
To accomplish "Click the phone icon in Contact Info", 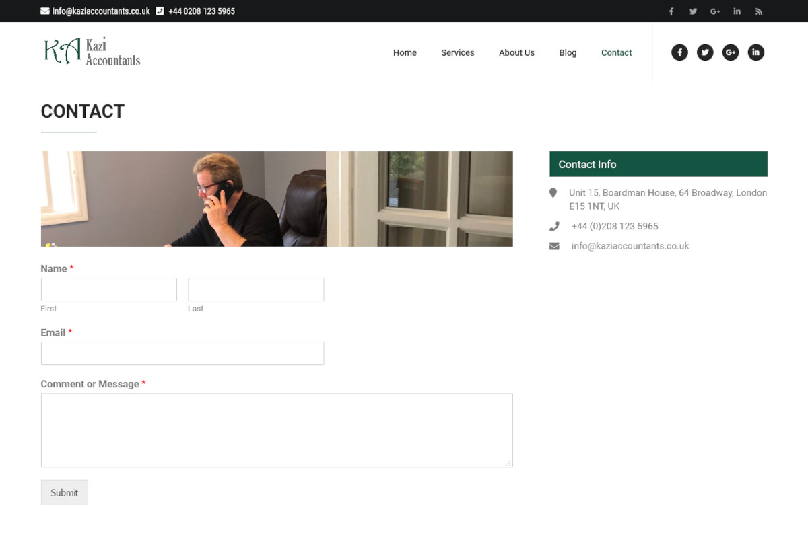I will coord(554,227).
